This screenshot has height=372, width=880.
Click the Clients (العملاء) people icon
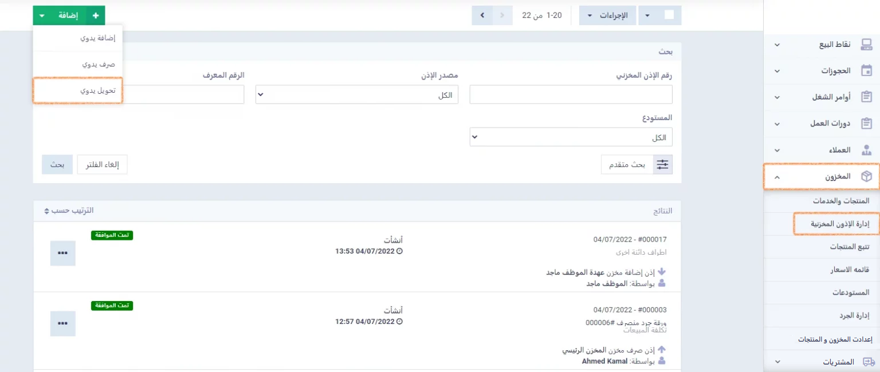(x=866, y=150)
